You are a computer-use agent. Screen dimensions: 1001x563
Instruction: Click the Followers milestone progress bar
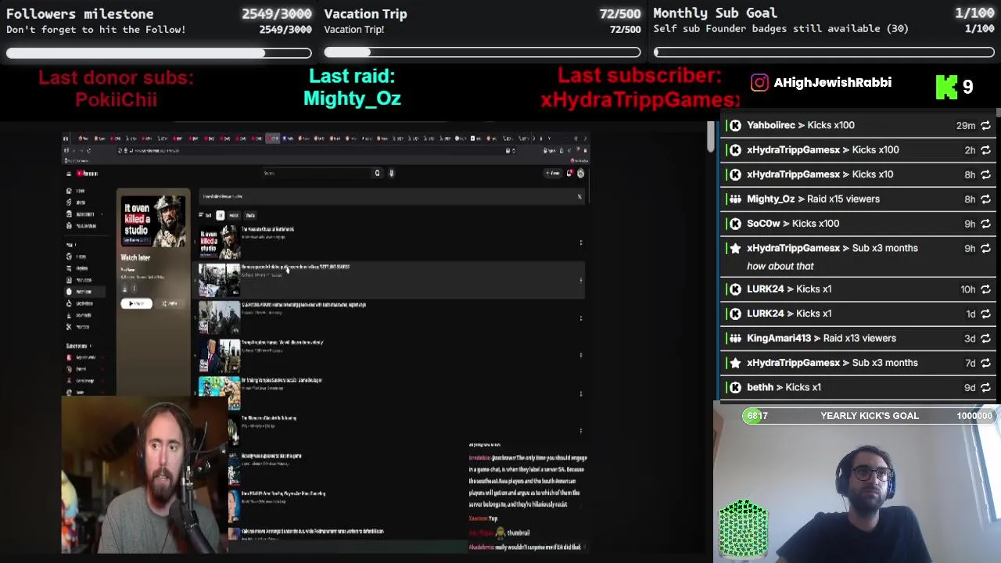point(159,53)
